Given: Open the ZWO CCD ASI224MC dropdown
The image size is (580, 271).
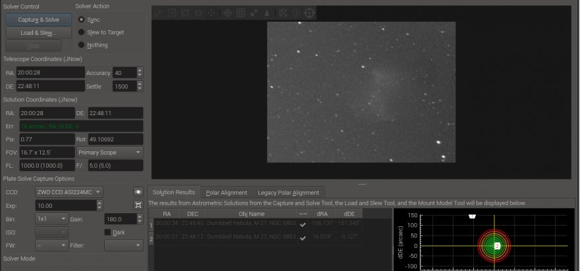Looking at the screenshot, I should point(69,192).
